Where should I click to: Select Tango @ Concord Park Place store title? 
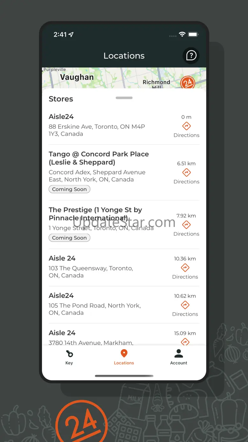pyautogui.click(x=99, y=158)
